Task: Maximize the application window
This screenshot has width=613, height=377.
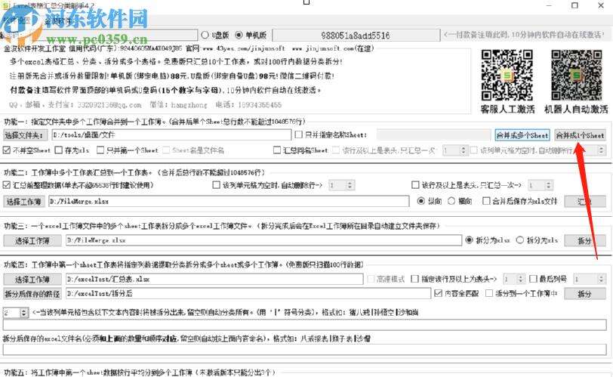Action: [574, 5]
